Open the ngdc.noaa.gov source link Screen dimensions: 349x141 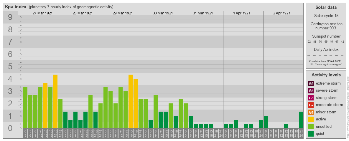click(x=326, y=64)
